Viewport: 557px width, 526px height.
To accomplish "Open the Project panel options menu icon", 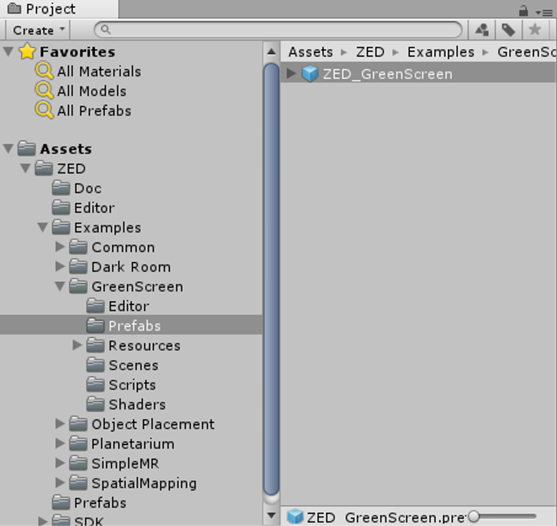I will [x=544, y=13].
